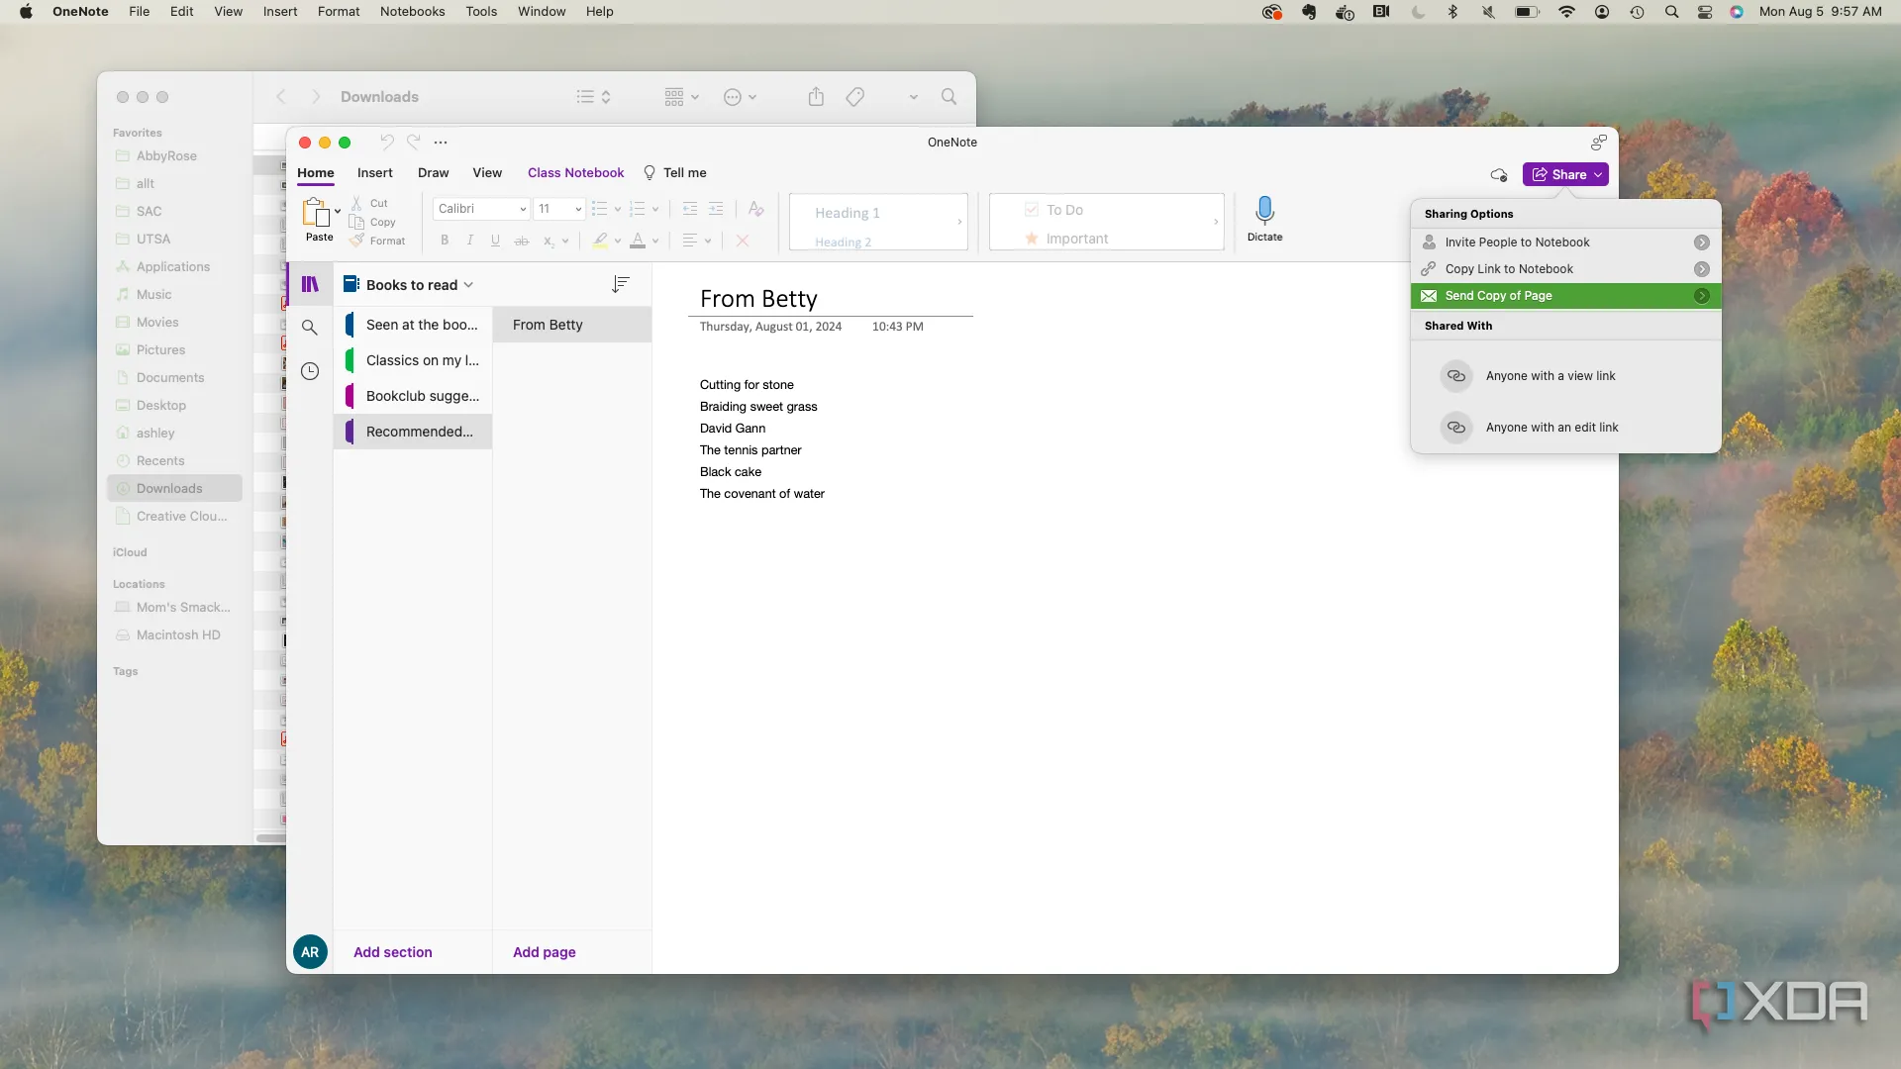Open recent notes clock icon
Image resolution: width=1901 pixels, height=1069 pixels.
[x=310, y=371]
